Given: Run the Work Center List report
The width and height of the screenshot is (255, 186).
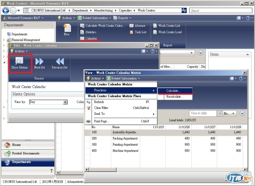Looking at the screenshot, I should pyautogui.click(x=167, y=26).
